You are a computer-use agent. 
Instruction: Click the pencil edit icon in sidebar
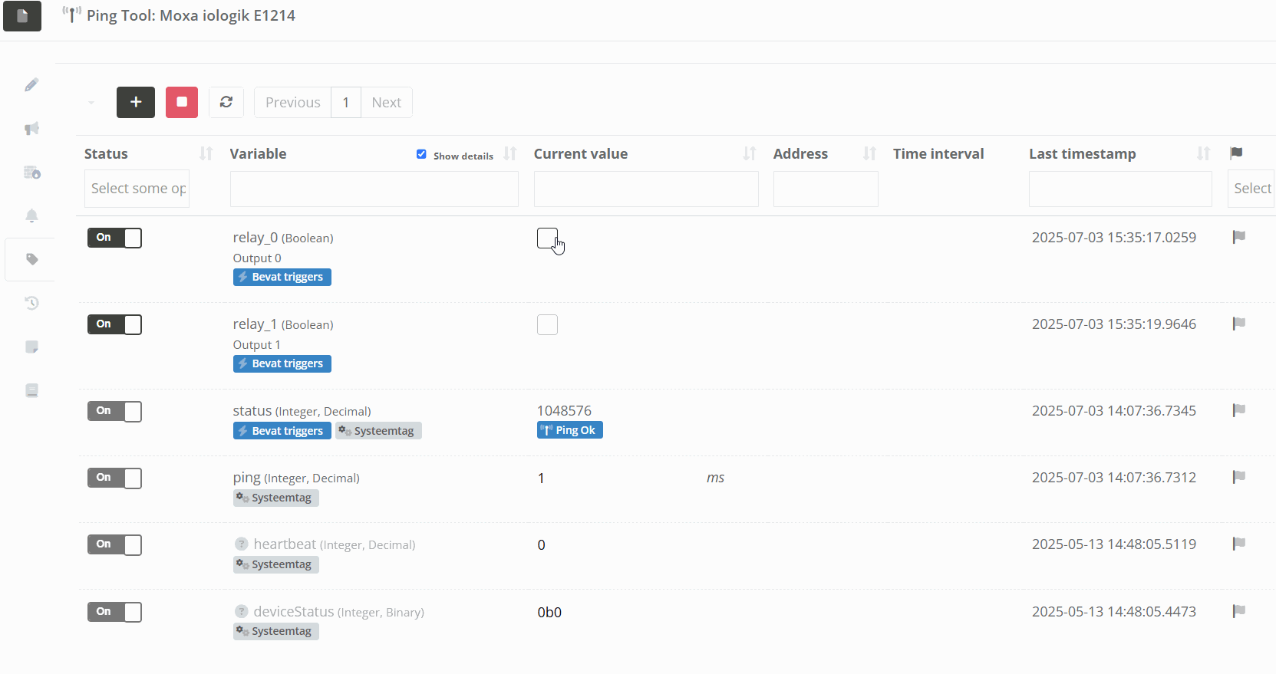pyautogui.click(x=31, y=85)
